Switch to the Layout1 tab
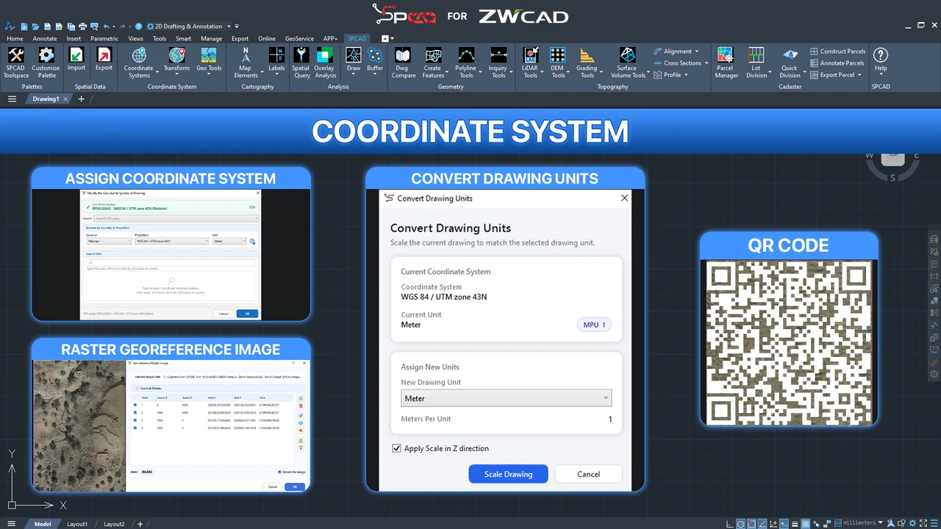 (77, 524)
